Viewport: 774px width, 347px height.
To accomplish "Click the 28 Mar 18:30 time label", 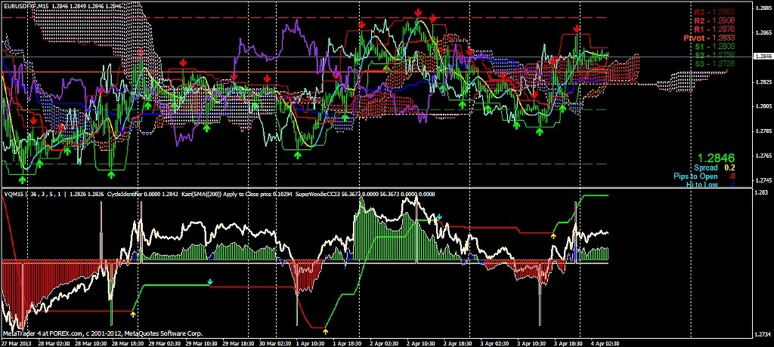I will [x=128, y=343].
